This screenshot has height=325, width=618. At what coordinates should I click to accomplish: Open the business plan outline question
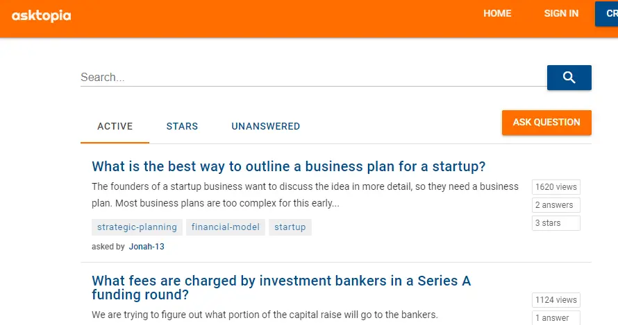pyautogui.click(x=288, y=166)
